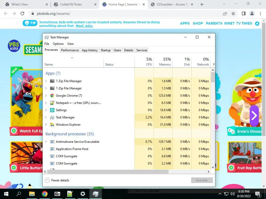Open volume control in system tray

232,194
